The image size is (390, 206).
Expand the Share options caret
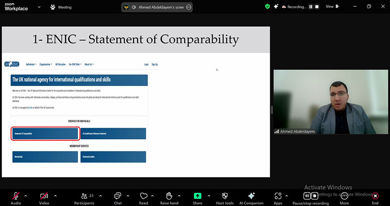pyautogui.click(x=209, y=196)
